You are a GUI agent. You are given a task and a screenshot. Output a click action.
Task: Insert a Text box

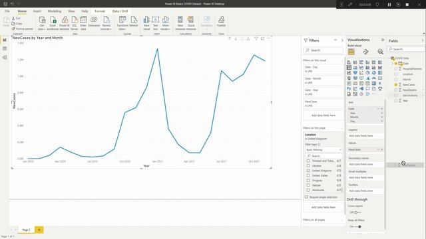coord(155,23)
